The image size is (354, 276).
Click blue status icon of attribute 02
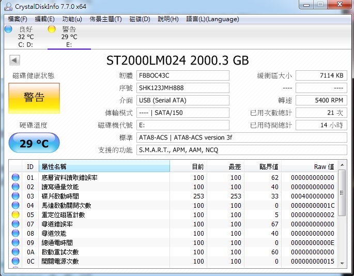pos(16,187)
